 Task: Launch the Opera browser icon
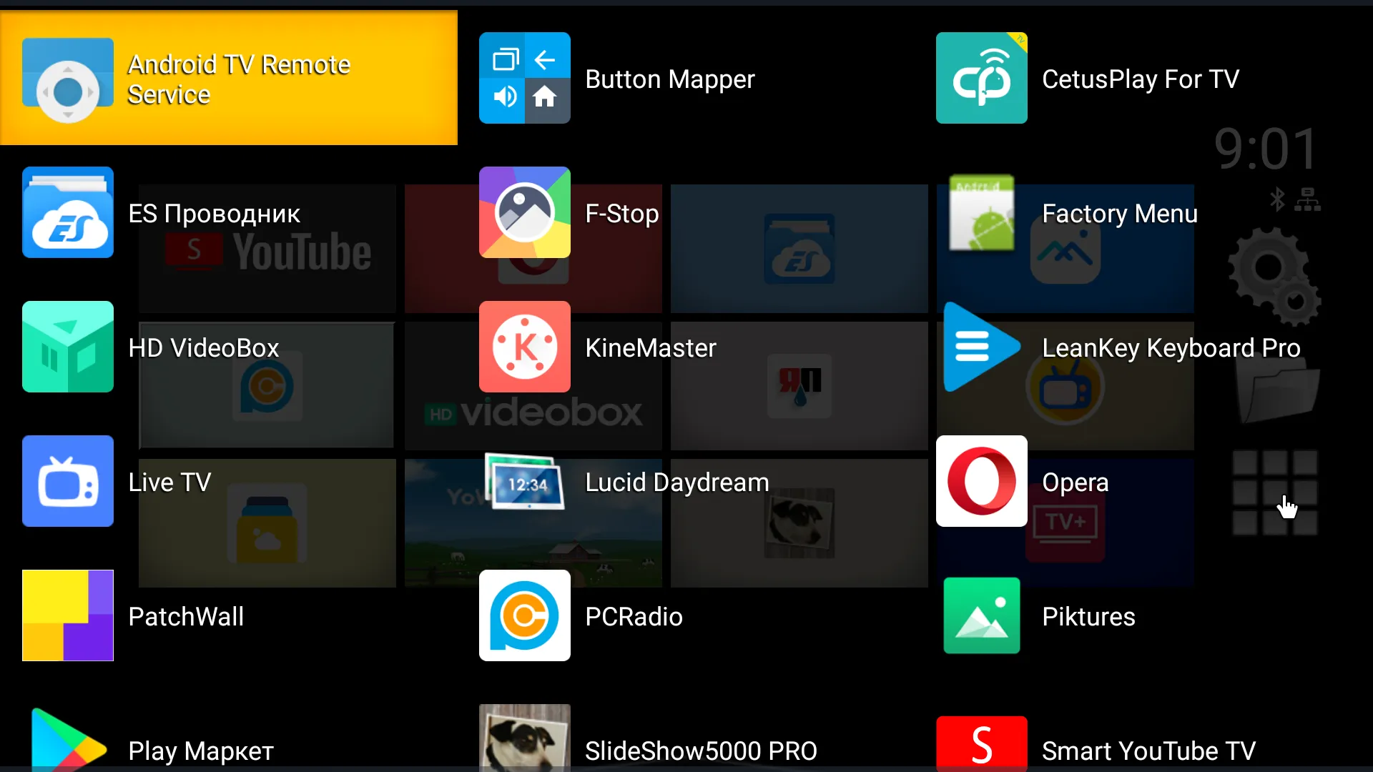click(x=982, y=481)
